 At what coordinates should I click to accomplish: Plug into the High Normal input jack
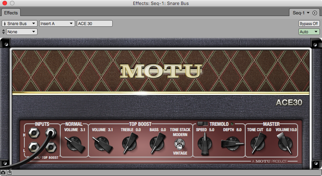34,132
